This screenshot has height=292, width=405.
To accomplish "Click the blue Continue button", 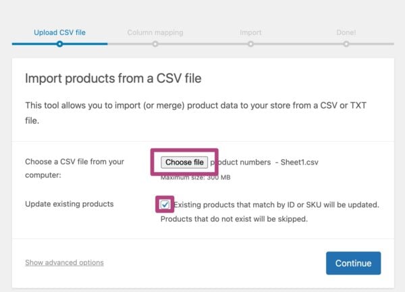I will click(x=353, y=263).
